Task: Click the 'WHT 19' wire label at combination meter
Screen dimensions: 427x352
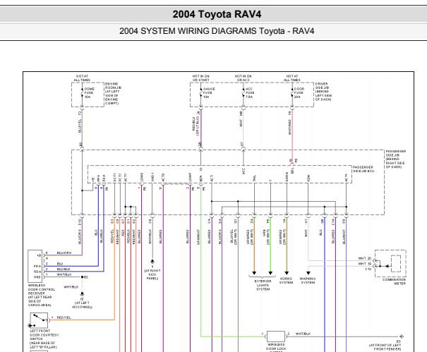Action: (x=365, y=264)
